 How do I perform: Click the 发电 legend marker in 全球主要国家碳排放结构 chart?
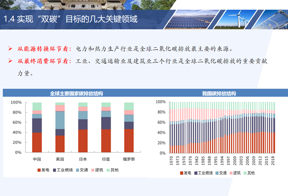[39, 171]
